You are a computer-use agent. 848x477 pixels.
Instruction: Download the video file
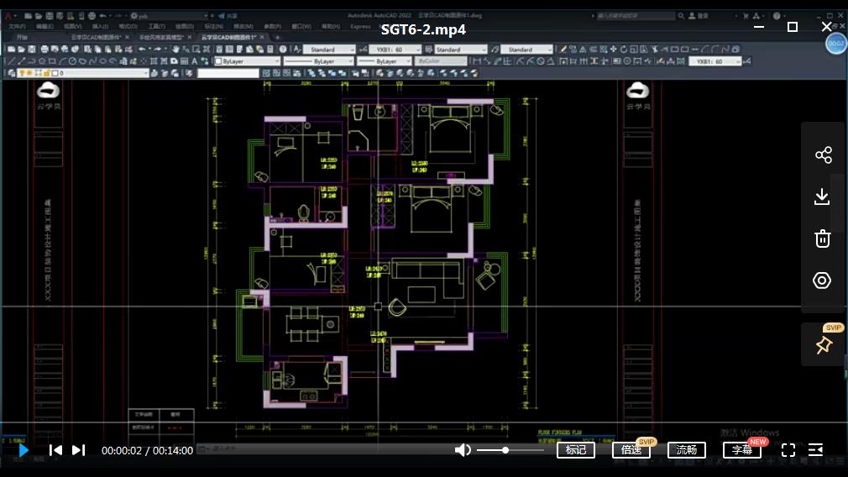pos(822,197)
